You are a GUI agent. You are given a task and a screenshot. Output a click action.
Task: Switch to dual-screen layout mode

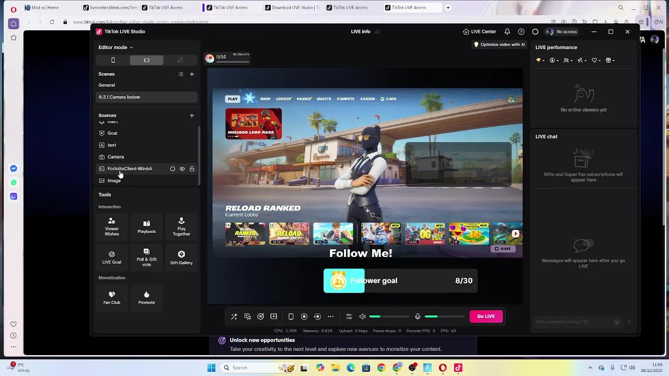(x=180, y=61)
